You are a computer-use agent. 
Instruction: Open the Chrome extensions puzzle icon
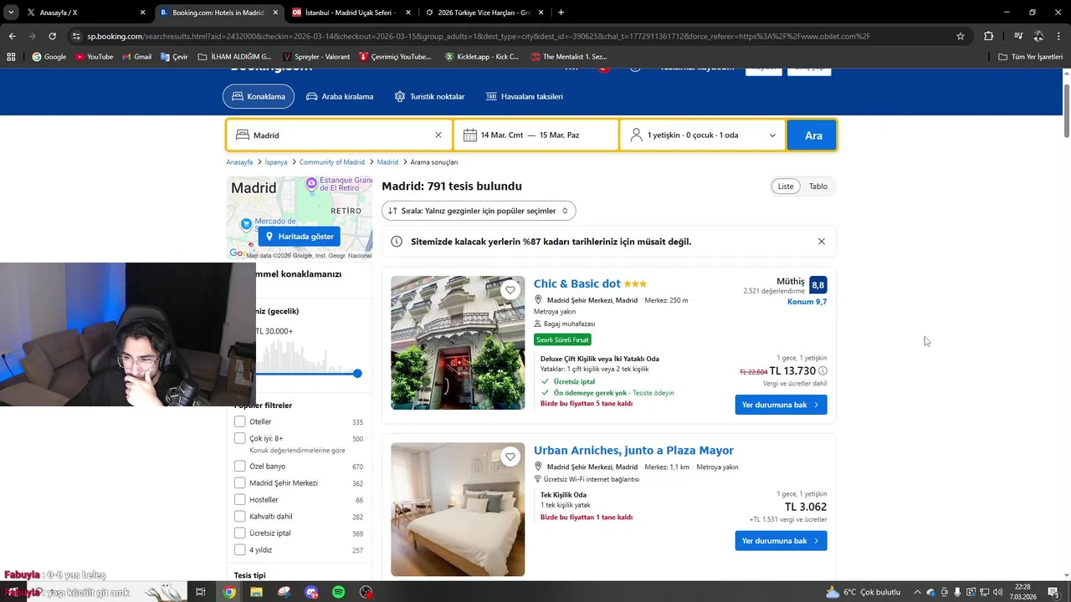(x=989, y=36)
